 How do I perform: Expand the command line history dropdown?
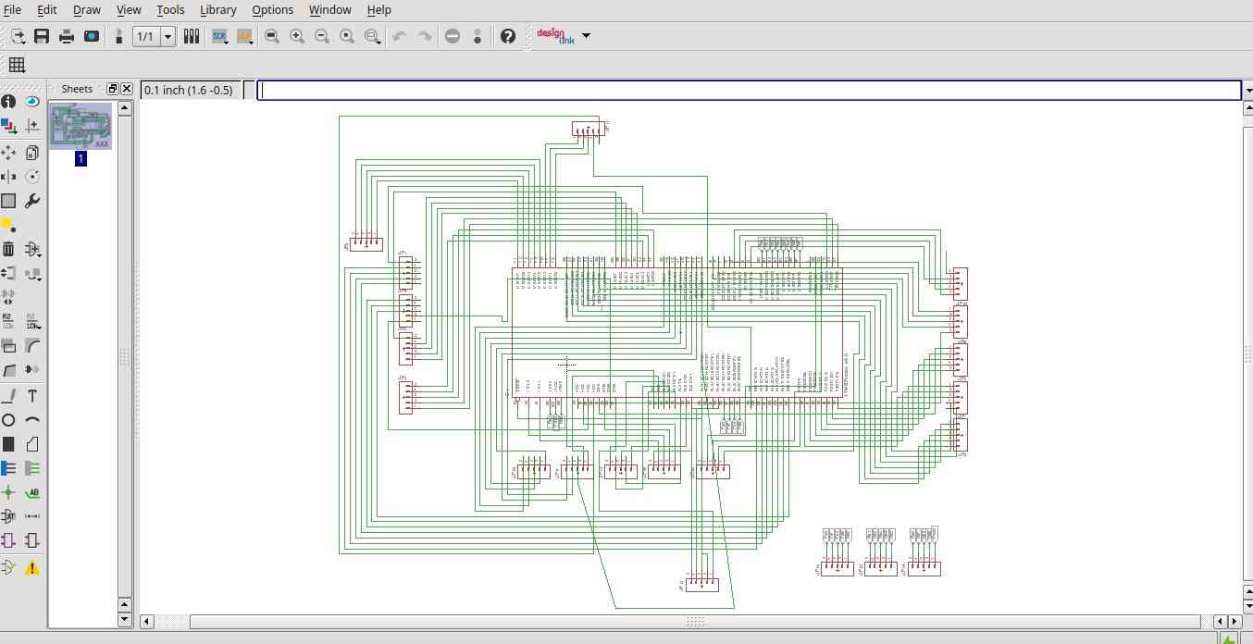click(x=1248, y=90)
